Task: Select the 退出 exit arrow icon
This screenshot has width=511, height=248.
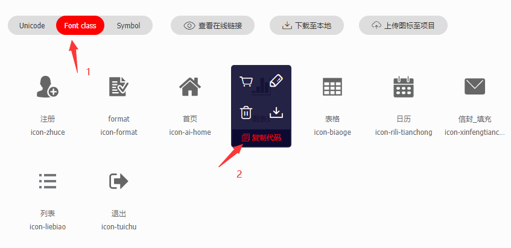Action: (x=119, y=181)
